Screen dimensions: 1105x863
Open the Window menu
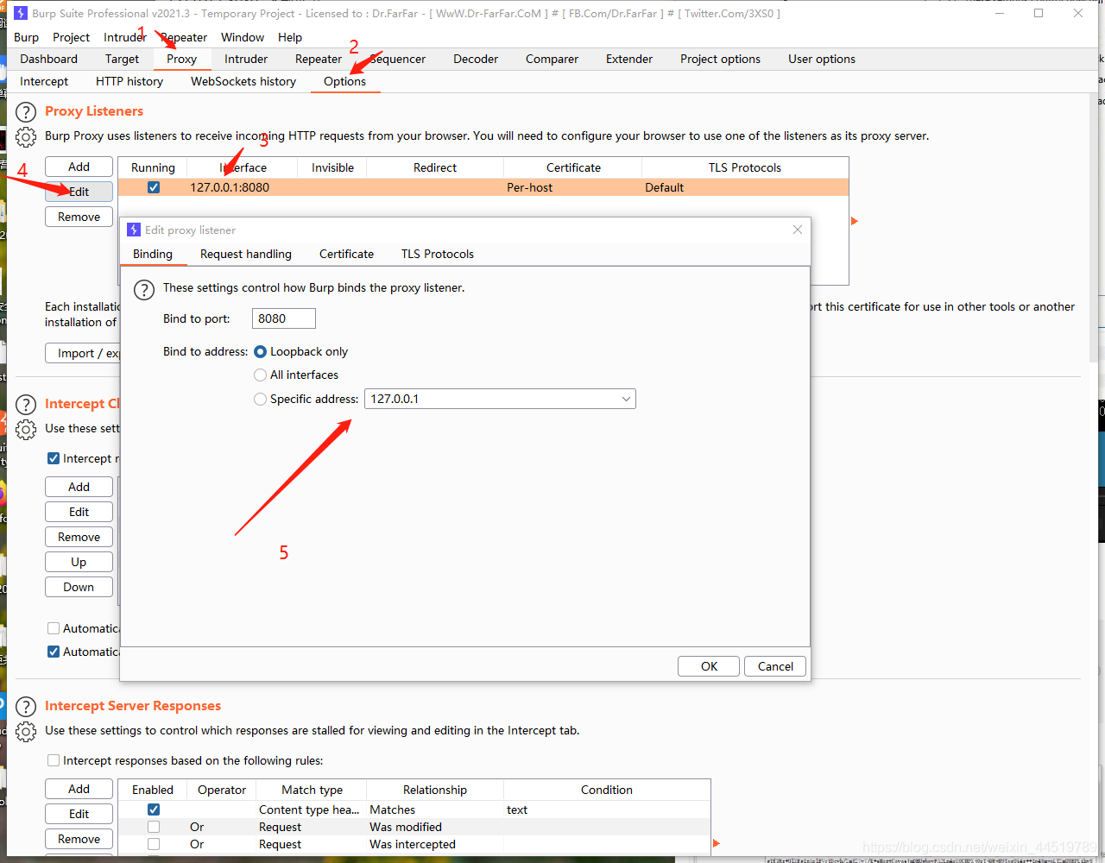click(242, 37)
